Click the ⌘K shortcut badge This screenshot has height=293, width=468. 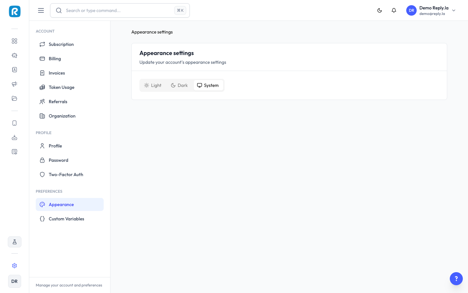[x=180, y=10]
